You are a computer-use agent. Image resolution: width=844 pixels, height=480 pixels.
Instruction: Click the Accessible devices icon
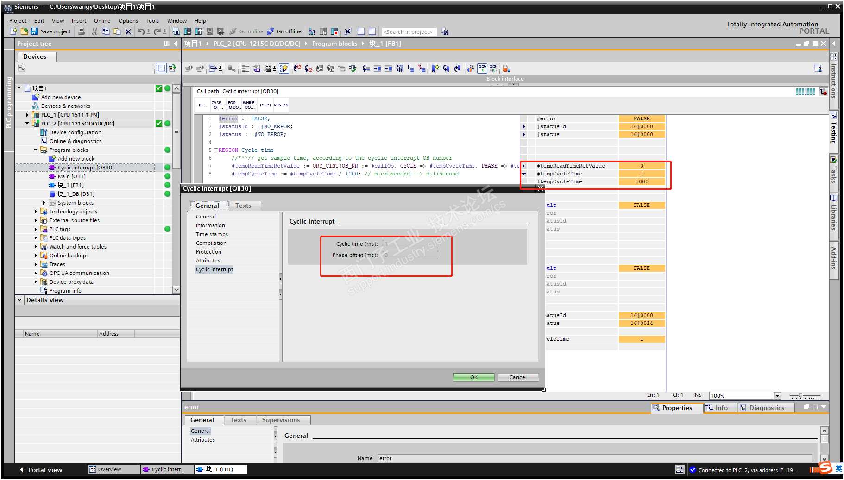[x=312, y=31]
